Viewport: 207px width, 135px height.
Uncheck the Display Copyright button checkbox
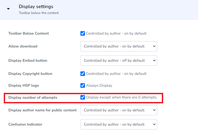tap(83, 74)
